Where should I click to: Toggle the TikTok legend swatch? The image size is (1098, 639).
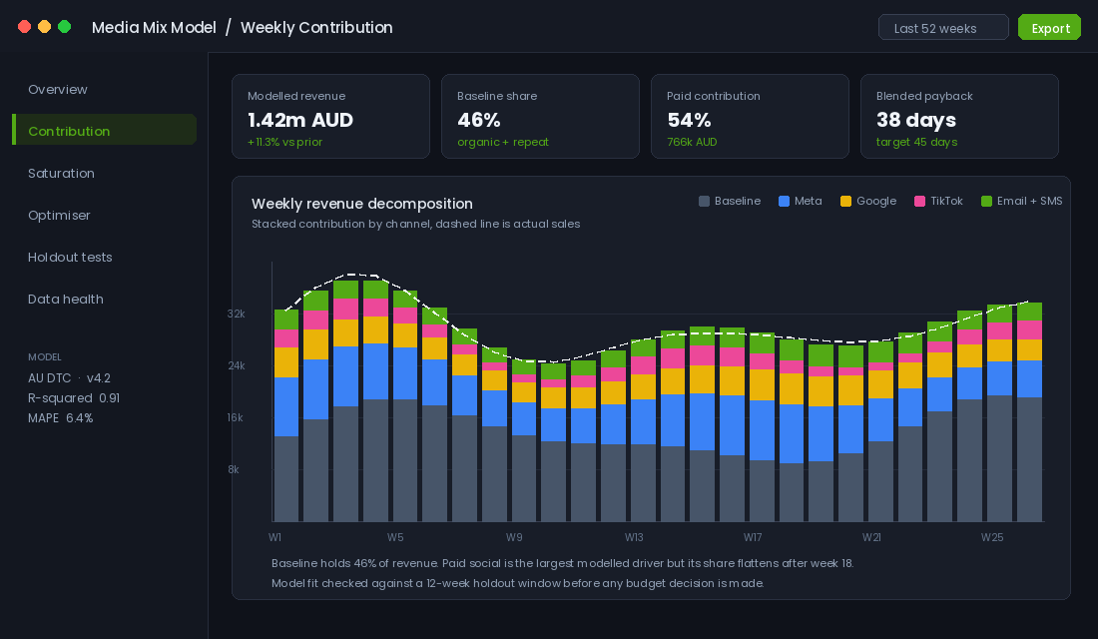tap(919, 201)
